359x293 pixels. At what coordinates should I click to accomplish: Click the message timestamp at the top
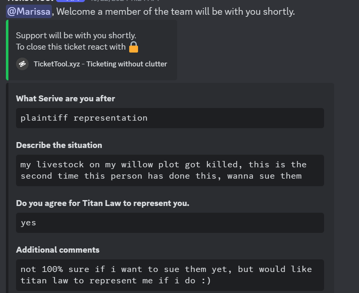(x=124, y=1)
